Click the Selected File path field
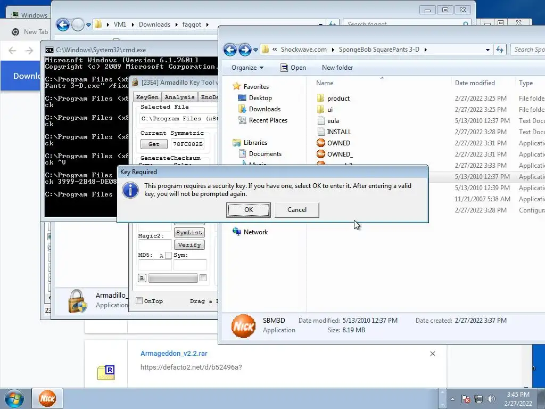The height and width of the screenshot is (409, 545). (179, 119)
